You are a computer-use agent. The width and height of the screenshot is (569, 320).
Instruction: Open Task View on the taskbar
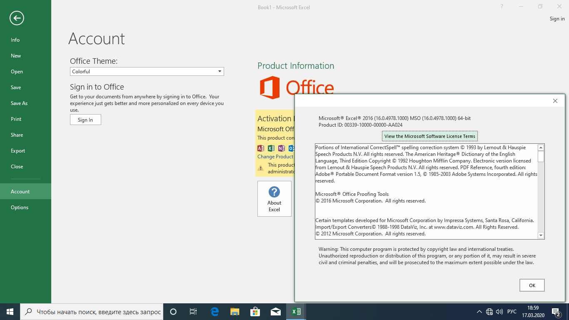tap(193, 312)
